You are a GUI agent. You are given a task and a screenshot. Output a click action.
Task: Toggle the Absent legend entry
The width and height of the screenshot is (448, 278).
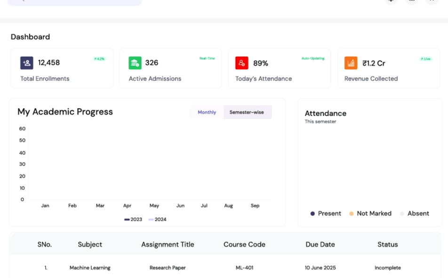(415, 214)
